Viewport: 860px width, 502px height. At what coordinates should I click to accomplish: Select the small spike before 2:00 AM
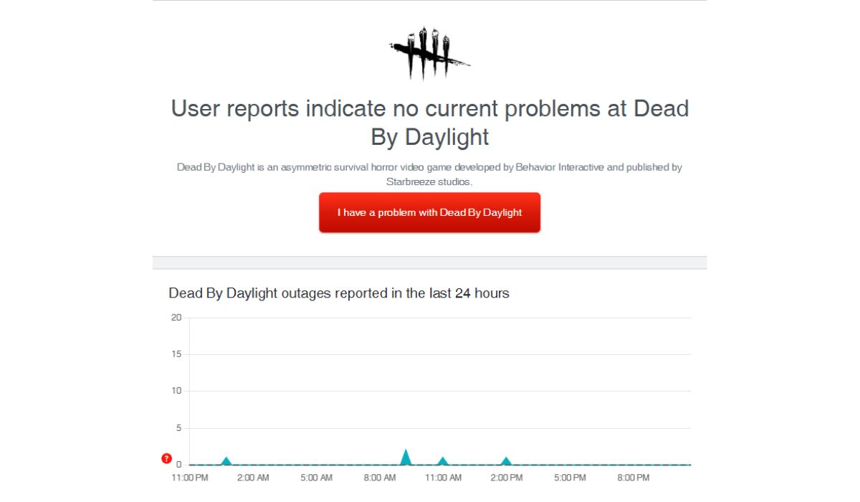click(226, 461)
